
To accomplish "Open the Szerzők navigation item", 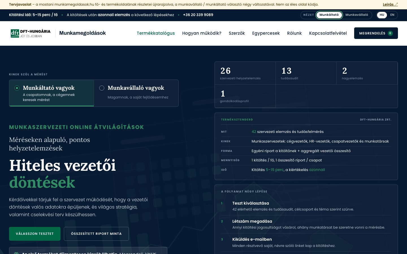I will click(237, 33).
